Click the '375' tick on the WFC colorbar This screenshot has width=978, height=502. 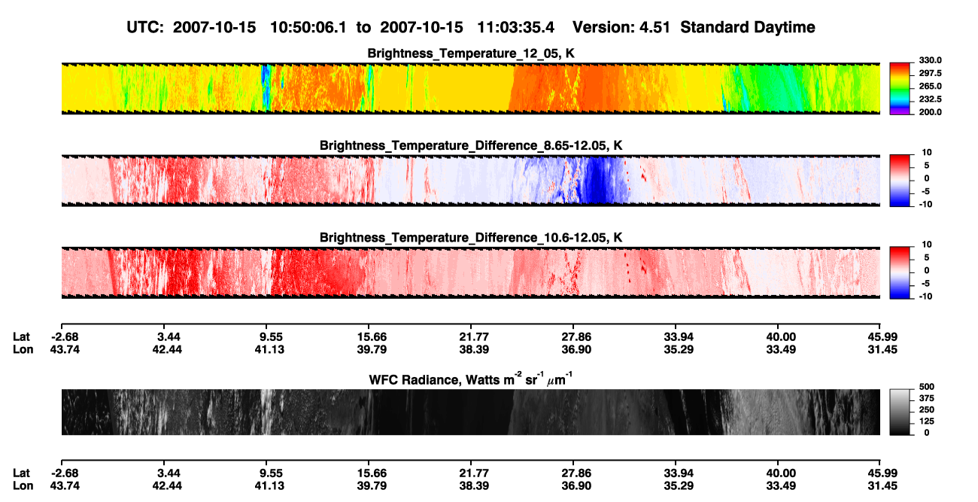[x=925, y=400]
